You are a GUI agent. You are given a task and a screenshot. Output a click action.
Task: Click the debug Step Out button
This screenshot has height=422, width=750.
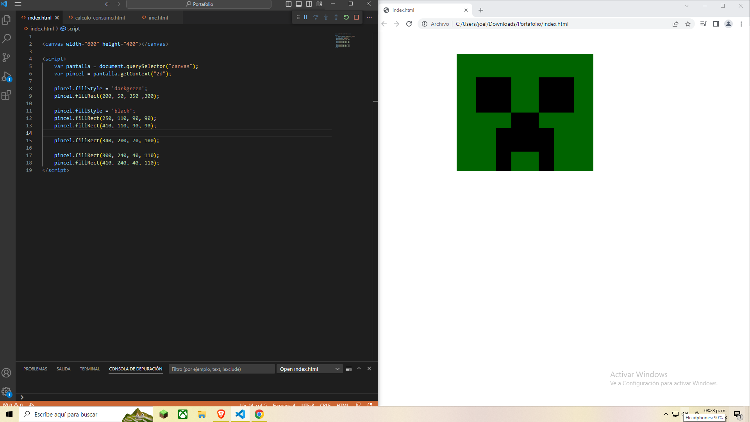coord(336,17)
